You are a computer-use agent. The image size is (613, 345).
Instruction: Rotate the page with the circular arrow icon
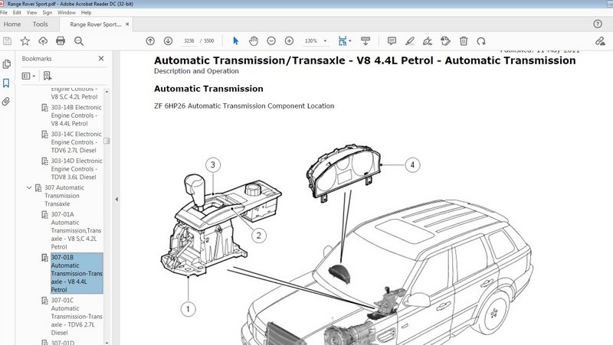pyautogui.click(x=481, y=41)
